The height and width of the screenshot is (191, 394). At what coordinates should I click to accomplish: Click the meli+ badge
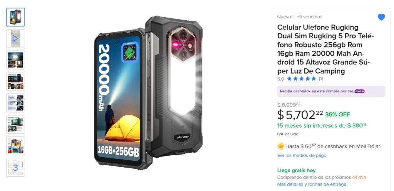(x=359, y=91)
